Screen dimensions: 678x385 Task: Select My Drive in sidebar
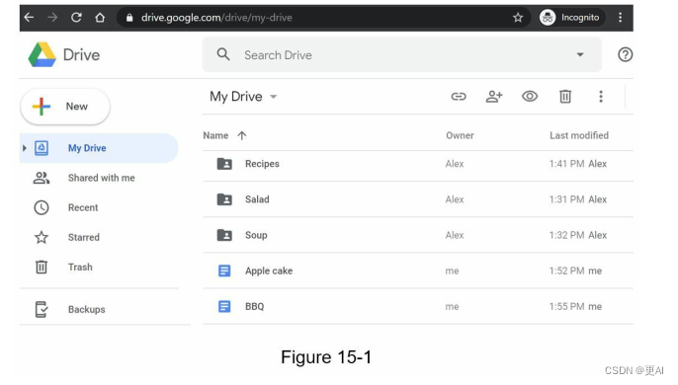pos(99,148)
